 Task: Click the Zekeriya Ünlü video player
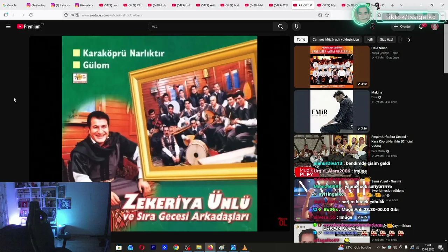(x=160, y=133)
